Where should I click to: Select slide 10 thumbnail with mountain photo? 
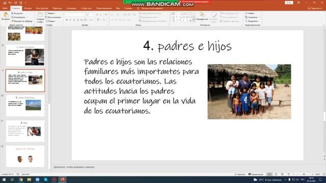pos(25,106)
